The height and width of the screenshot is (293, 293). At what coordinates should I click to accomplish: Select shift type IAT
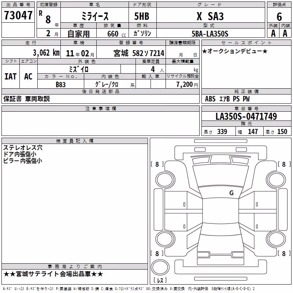click(x=11, y=77)
